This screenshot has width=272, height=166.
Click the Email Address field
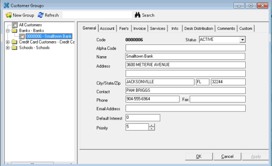[x=185, y=108]
